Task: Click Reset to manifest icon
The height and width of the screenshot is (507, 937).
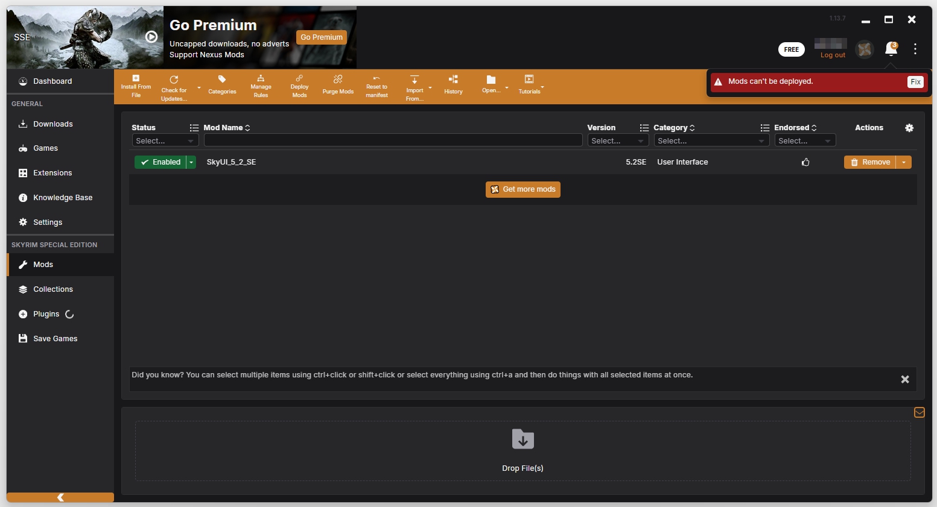Action: point(376,79)
